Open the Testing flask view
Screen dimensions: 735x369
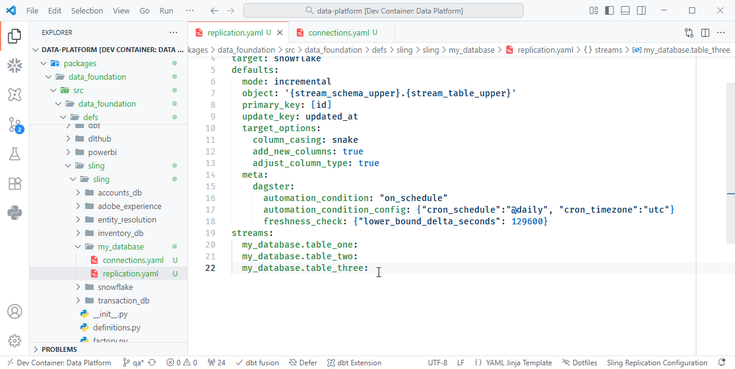(x=15, y=154)
